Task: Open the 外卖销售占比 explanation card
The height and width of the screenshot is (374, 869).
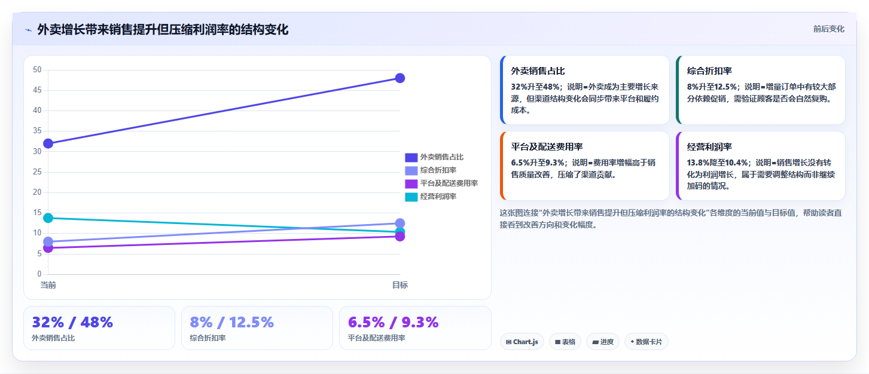Action: (584, 90)
